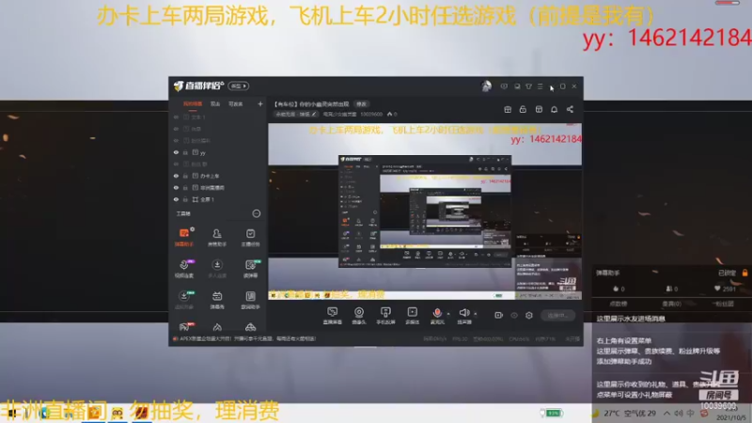Open the shirt skin icon in title bar
This screenshot has height=423, width=752.
pyautogui.click(x=528, y=86)
